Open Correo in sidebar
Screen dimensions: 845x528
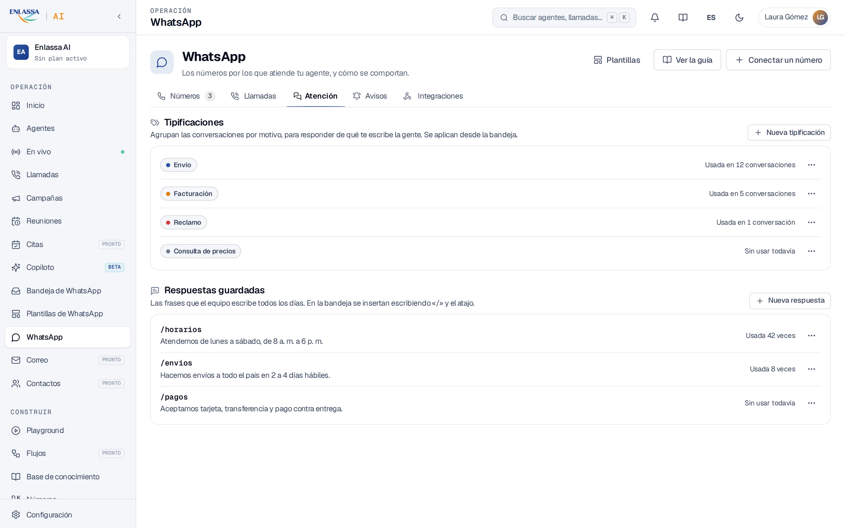(68, 360)
